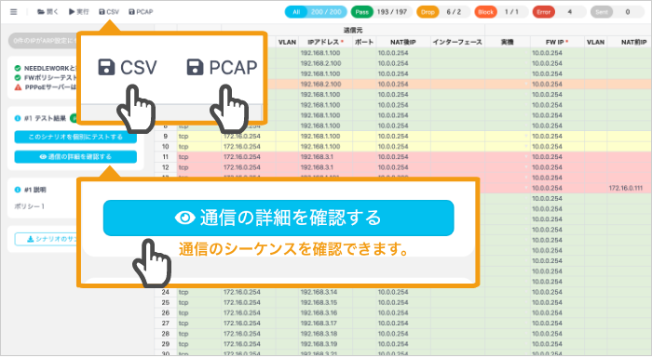Click the IPアドレス column header
The height and width of the screenshot is (357, 652).
(326, 43)
